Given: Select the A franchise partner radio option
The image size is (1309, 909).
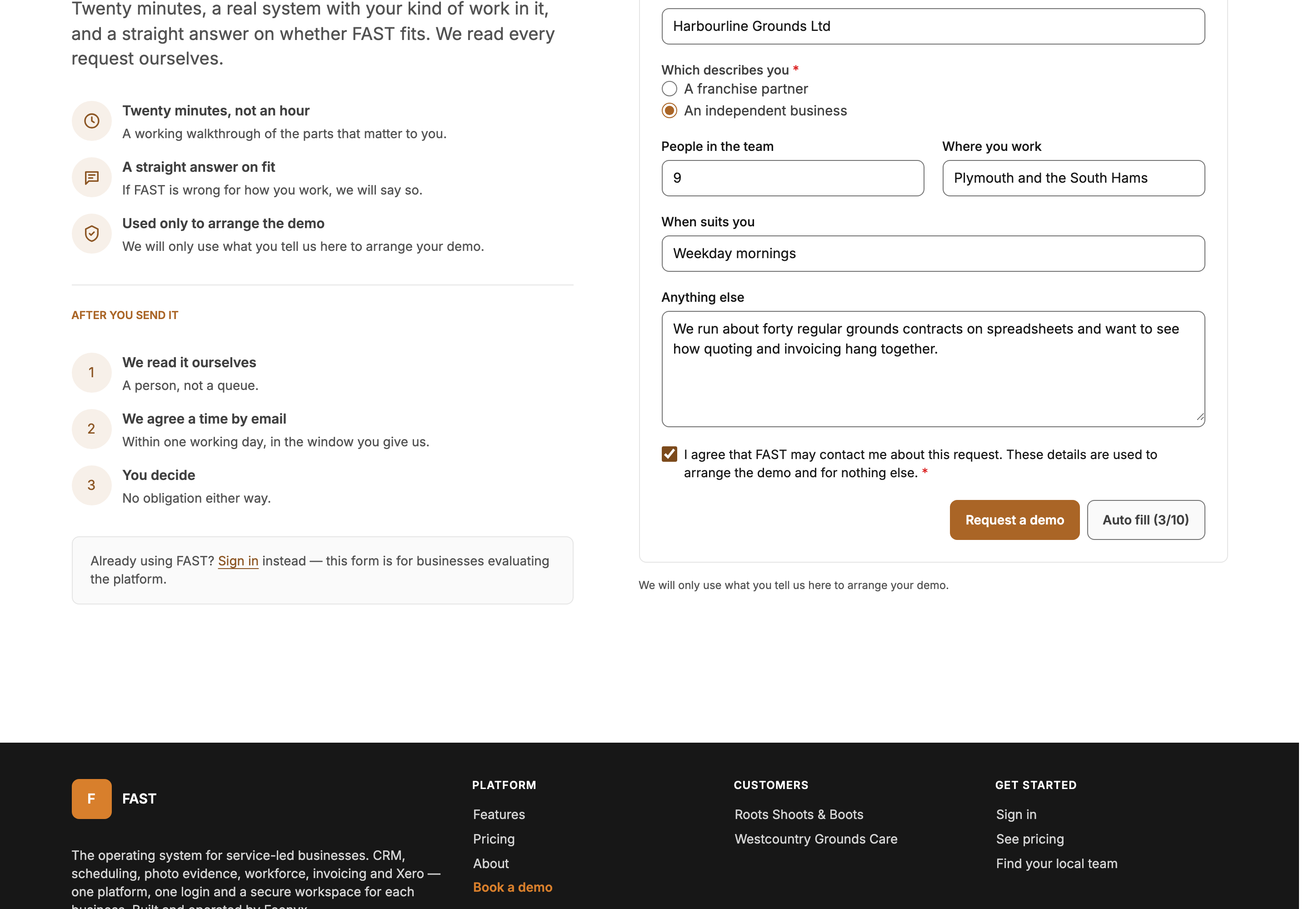Looking at the screenshot, I should coord(669,89).
